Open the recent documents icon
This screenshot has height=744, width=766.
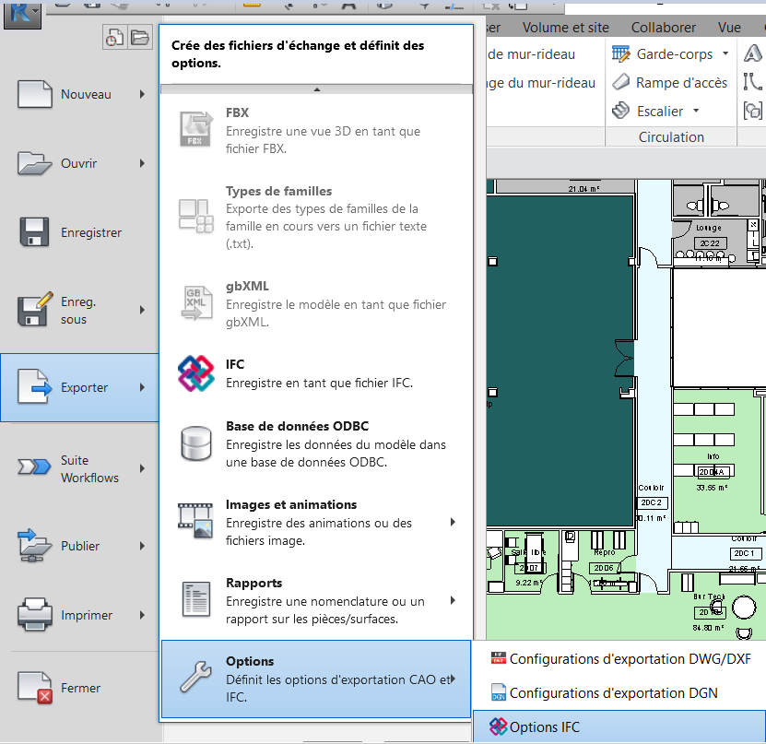(x=115, y=38)
